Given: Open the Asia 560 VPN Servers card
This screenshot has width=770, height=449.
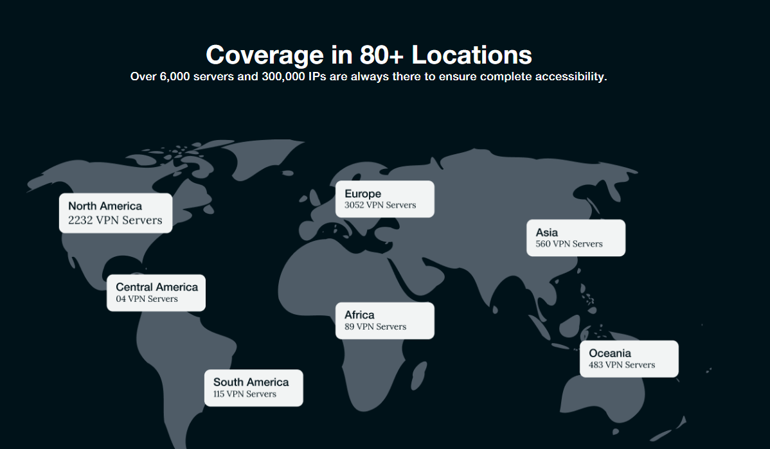Looking at the screenshot, I should [576, 238].
